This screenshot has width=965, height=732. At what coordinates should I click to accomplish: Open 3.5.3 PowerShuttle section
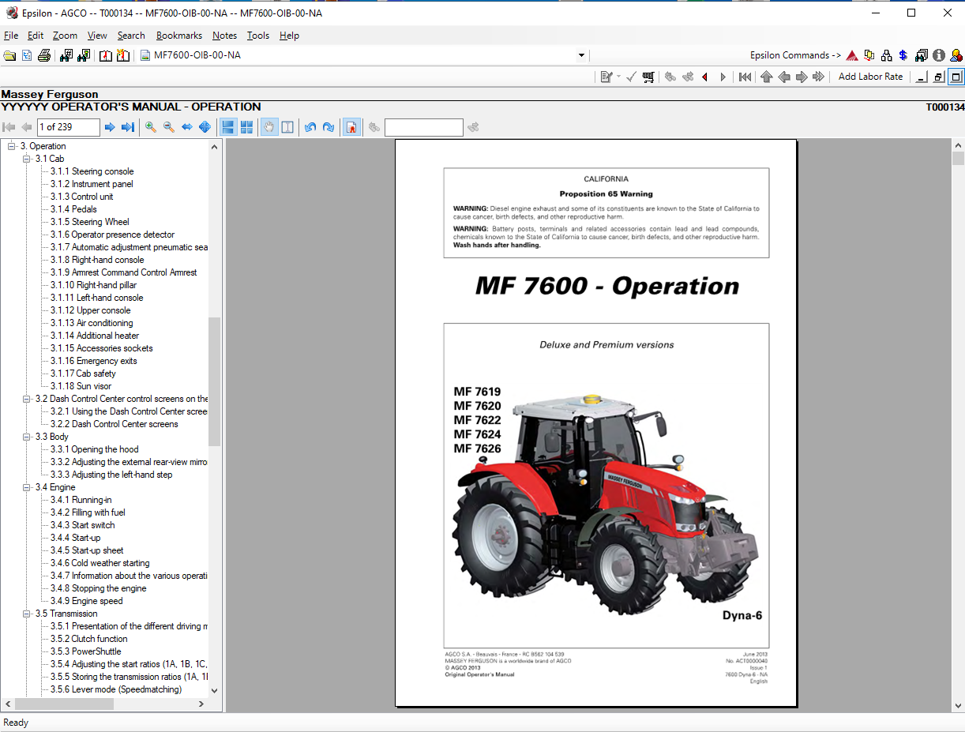tap(85, 651)
